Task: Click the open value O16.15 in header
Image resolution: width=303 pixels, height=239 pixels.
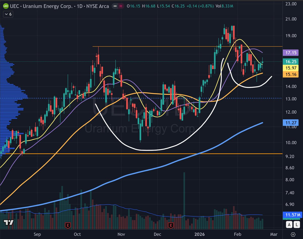Action: click(x=134, y=6)
